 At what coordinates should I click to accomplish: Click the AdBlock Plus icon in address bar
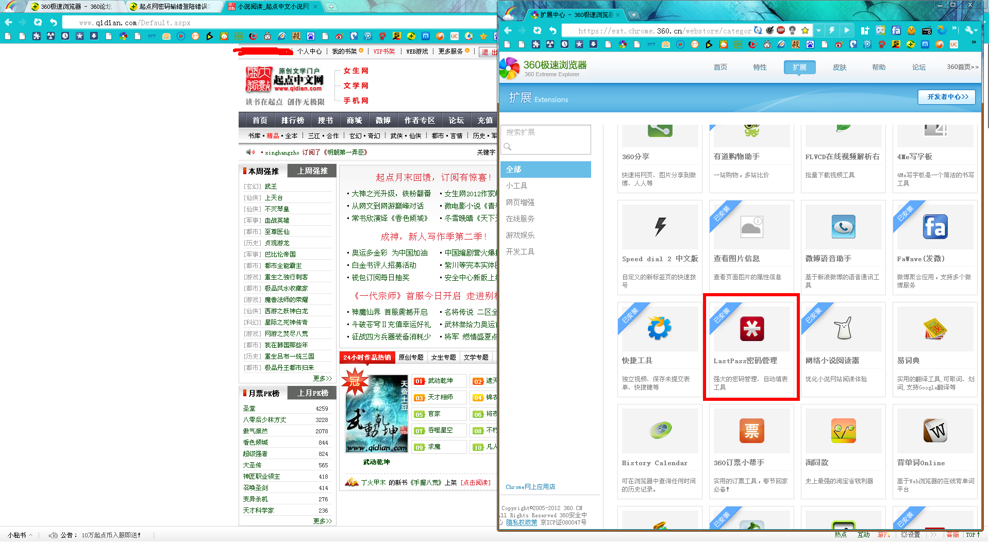(781, 30)
